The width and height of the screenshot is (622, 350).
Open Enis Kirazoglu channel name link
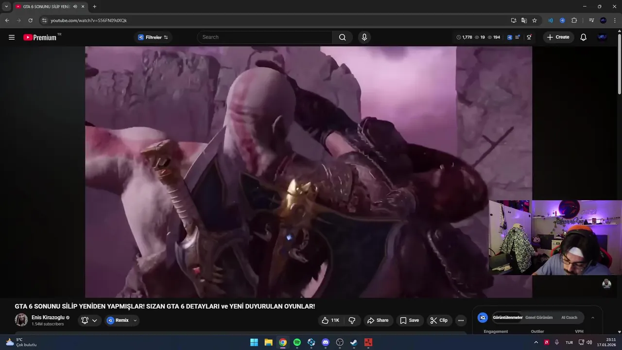click(48, 317)
